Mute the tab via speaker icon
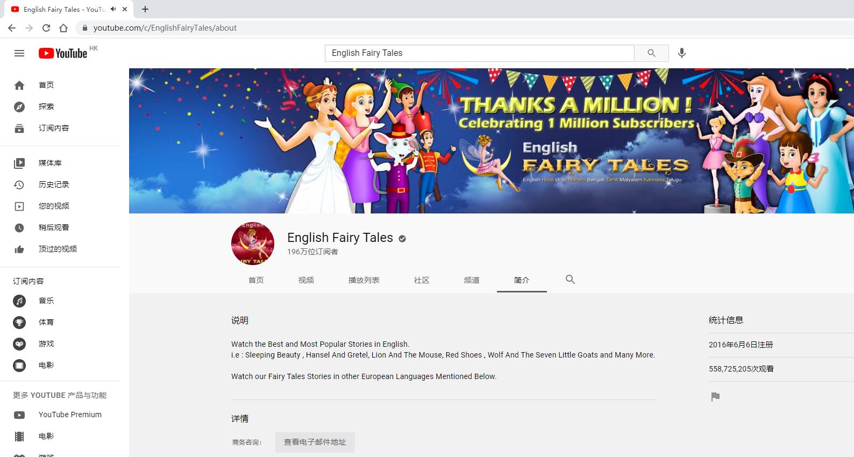Screen dimensions: 854x457 [x=113, y=9]
